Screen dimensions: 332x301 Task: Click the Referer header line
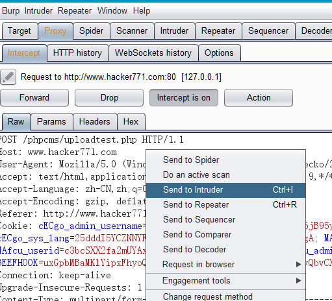pyautogui.click(x=73, y=214)
